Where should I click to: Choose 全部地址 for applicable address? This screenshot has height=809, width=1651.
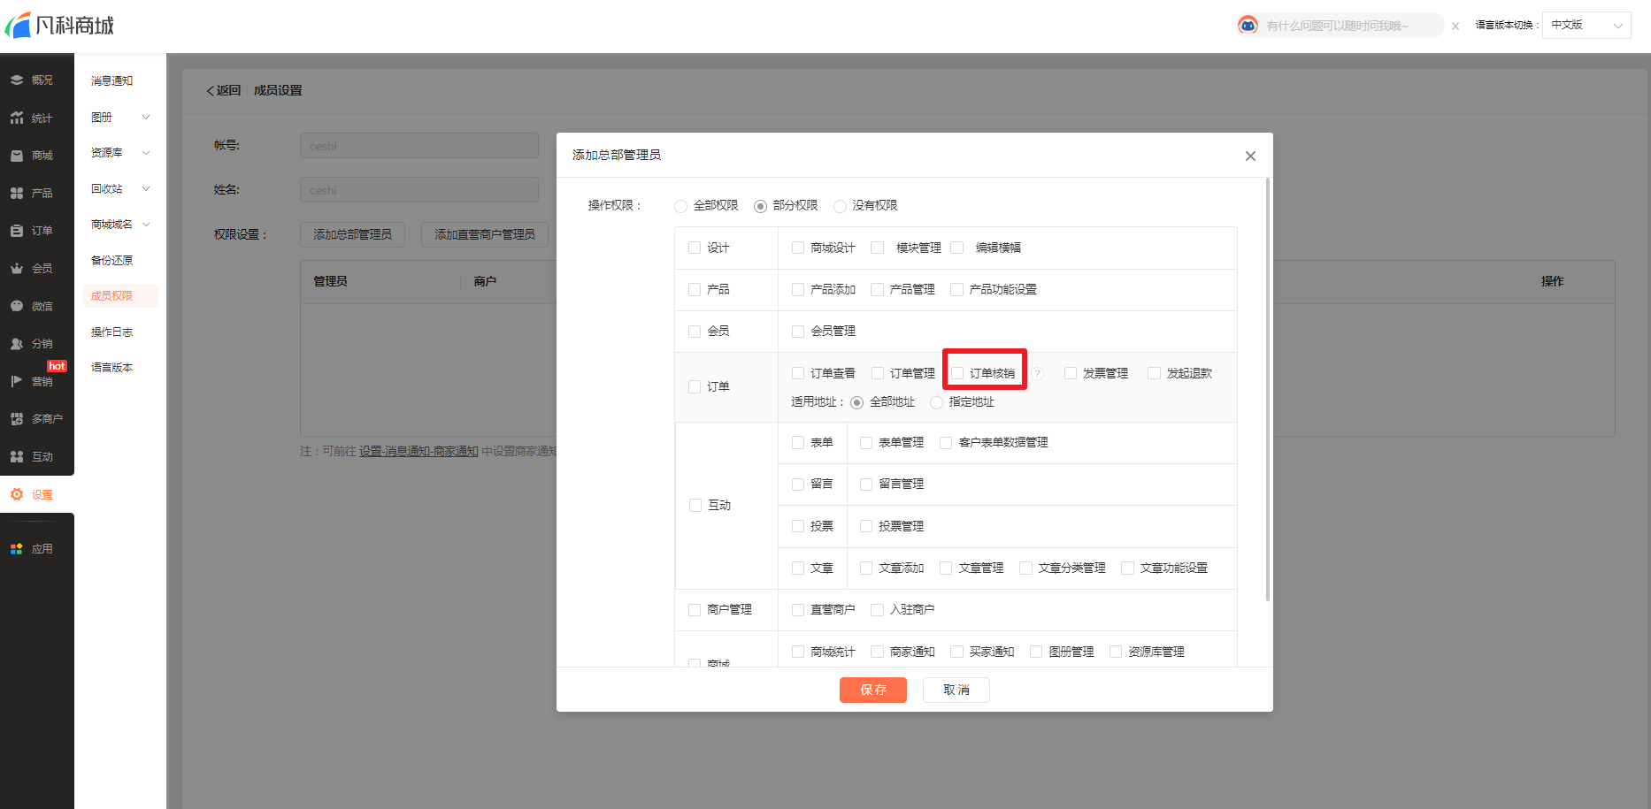click(x=856, y=402)
